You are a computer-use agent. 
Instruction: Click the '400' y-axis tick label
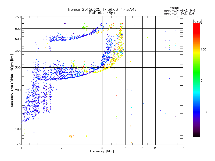[18, 52]
